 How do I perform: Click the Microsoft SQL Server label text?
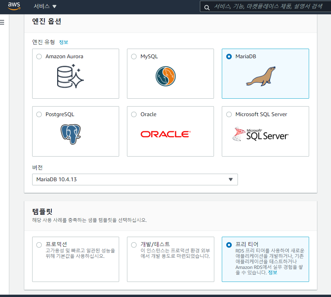pos(261,114)
